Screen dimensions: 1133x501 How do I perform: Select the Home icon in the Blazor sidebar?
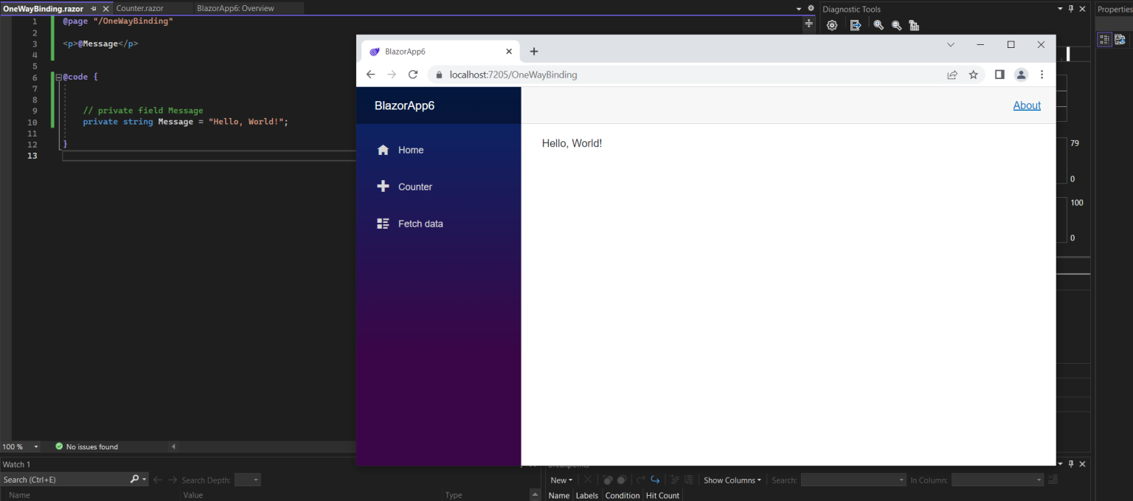click(383, 149)
